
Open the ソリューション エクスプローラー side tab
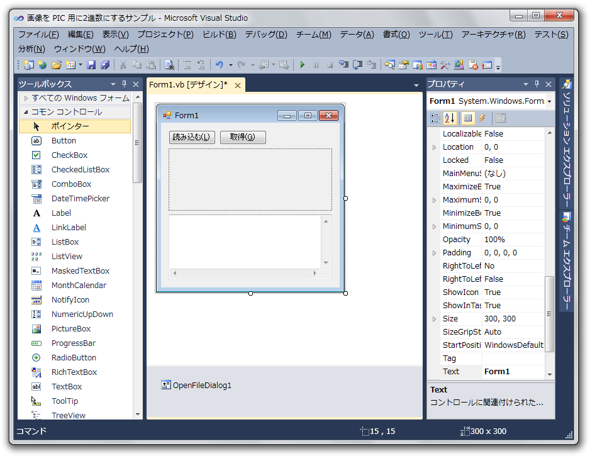click(567, 143)
